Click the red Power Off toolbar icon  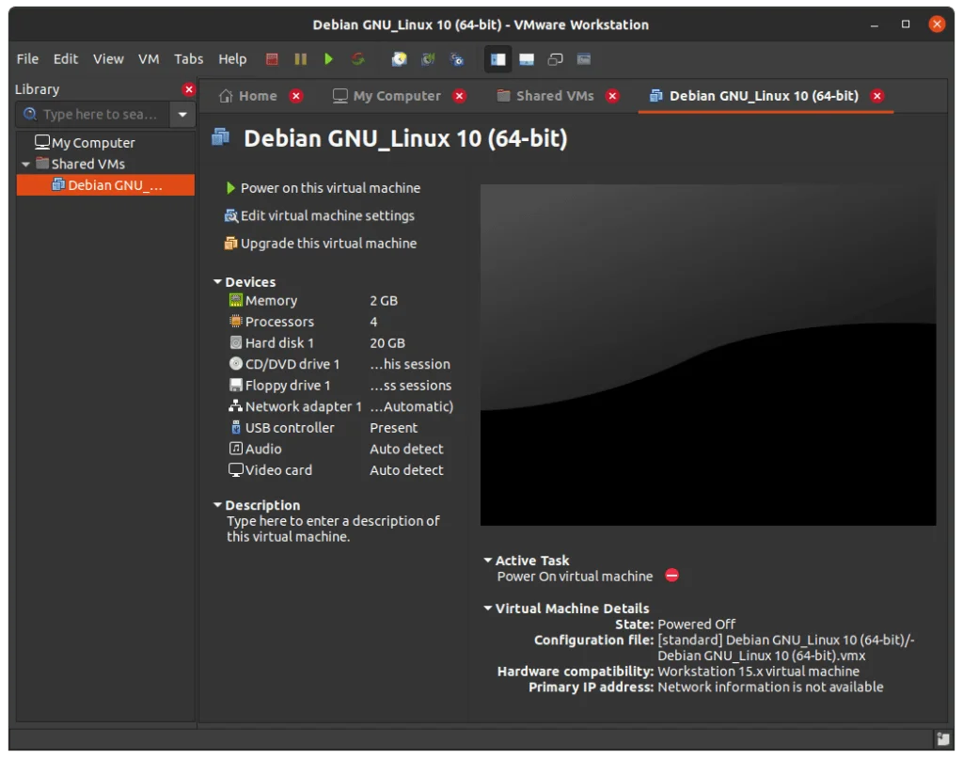pyautogui.click(x=272, y=59)
